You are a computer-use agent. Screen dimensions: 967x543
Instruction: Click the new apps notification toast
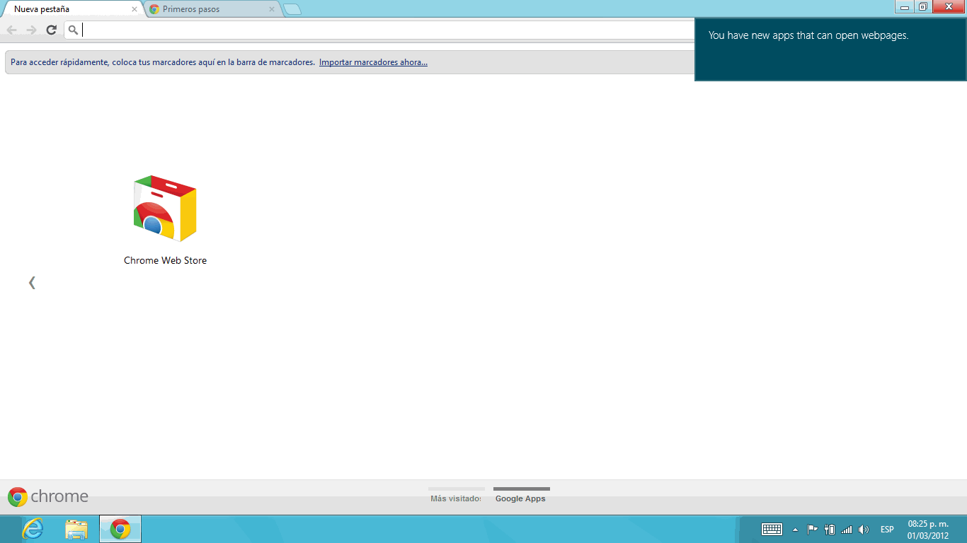[830, 49]
